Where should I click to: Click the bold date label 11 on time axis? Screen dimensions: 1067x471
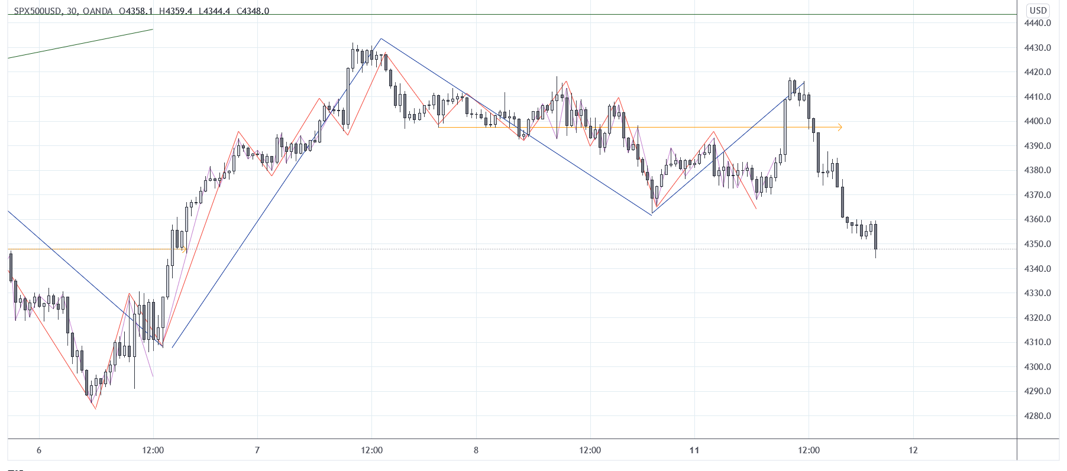click(x=694, y=450)
